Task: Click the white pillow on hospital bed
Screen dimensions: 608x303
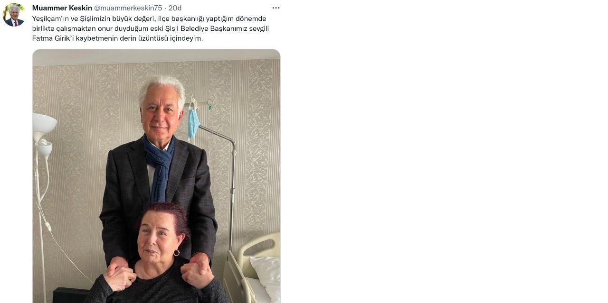Action: [266, 275]
